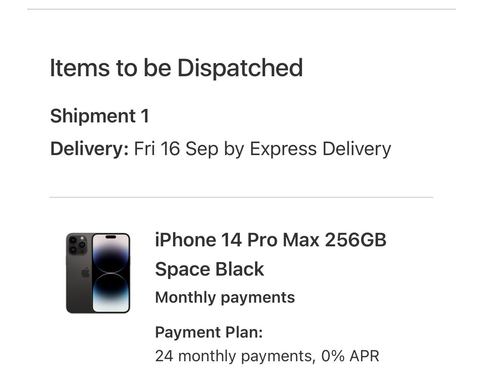The image size is (483, 371).
Task: Click the top horizontal separator line
Action: (241, 9)
